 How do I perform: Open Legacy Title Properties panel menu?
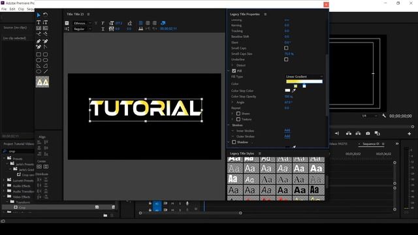pos(265,14)
